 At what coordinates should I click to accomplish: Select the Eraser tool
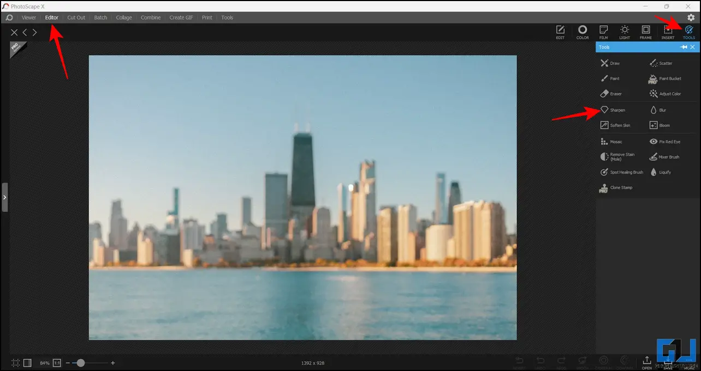coord(611,94)
